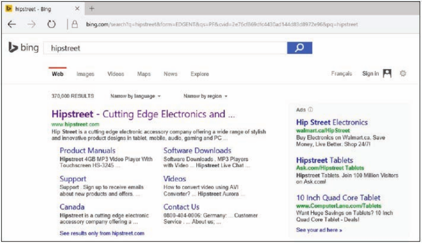Click the Germany phone number snippet text
This screenshot has width=422, height=243.
[x=211, y=218]
